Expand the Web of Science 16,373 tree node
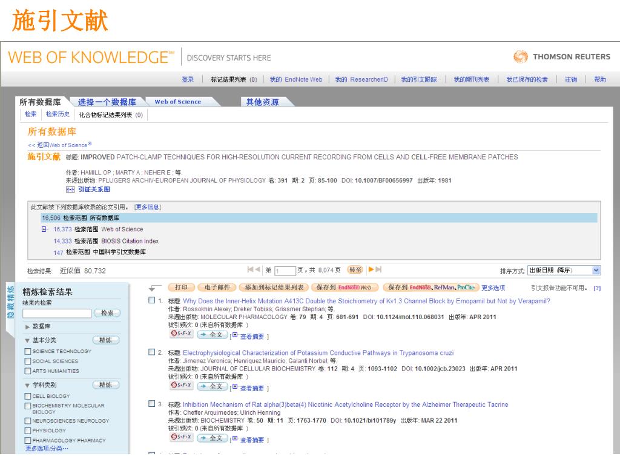This screenshot has height=465, width=620. click(44, 229)
